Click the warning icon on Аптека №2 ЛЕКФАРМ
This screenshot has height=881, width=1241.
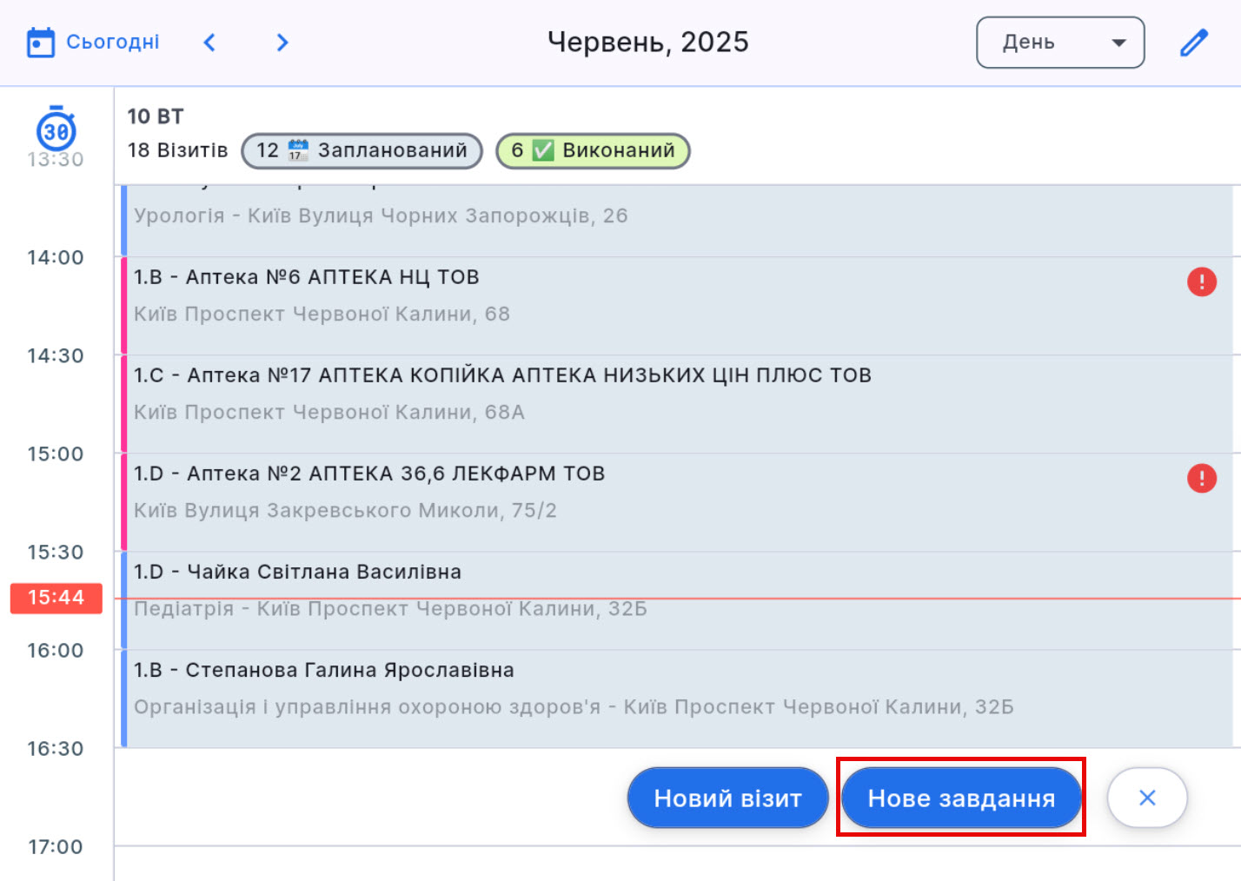(1201, 478)
